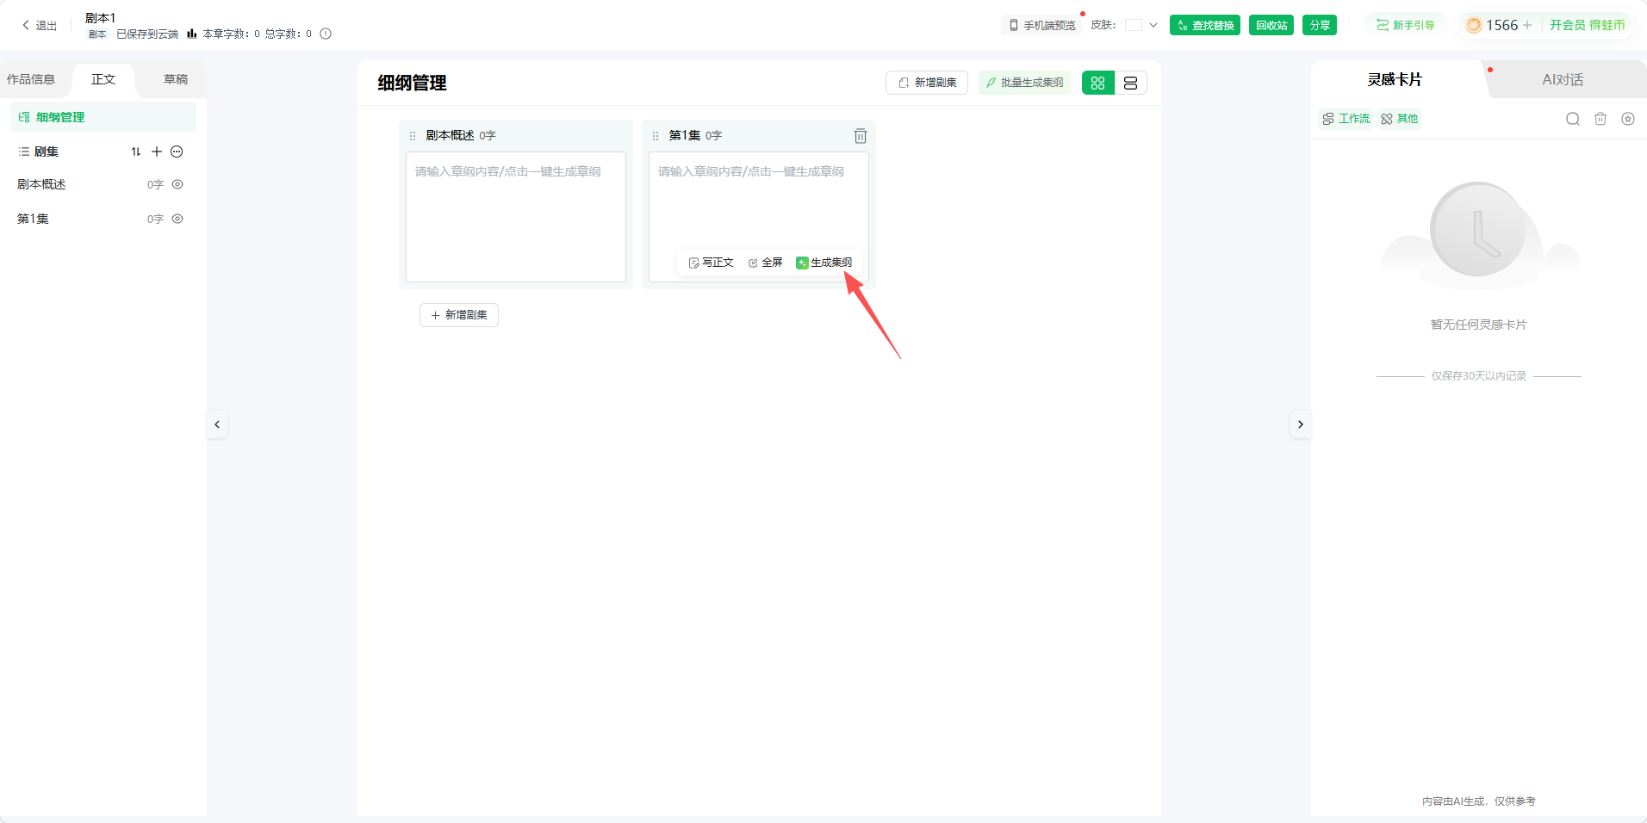
Task: Open the 手机端预览 preview
Action: coord(1042,25)
